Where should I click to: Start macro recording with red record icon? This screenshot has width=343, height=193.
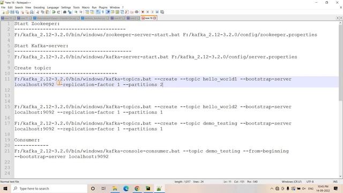coord(143,12)
